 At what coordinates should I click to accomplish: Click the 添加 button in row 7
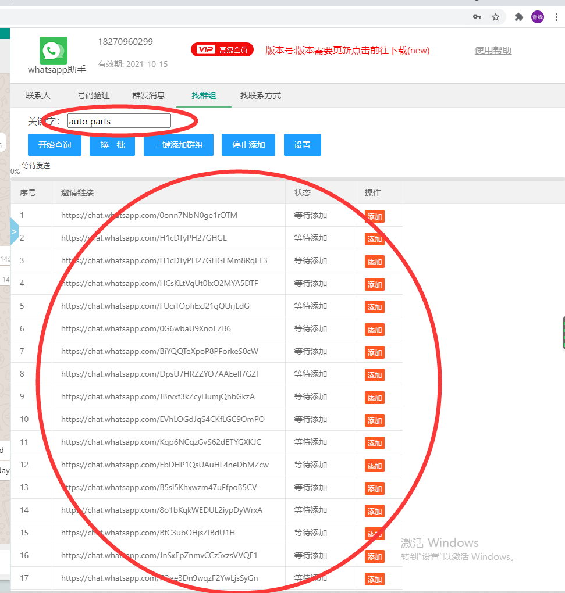pos(375,352)
